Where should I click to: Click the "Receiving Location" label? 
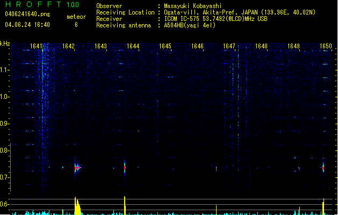(x=125, y=12)
